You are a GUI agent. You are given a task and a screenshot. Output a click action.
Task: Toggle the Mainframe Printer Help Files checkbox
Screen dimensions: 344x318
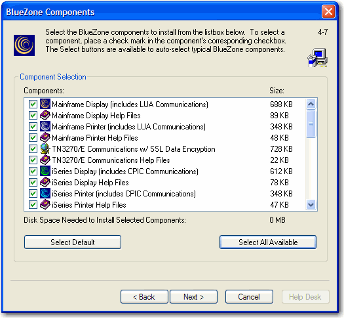point(33,138)
